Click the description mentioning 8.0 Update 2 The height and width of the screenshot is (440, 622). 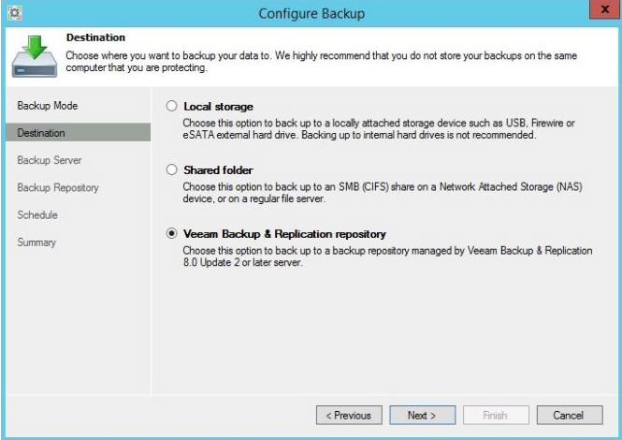pyautogui.click(x=387, y=257)
